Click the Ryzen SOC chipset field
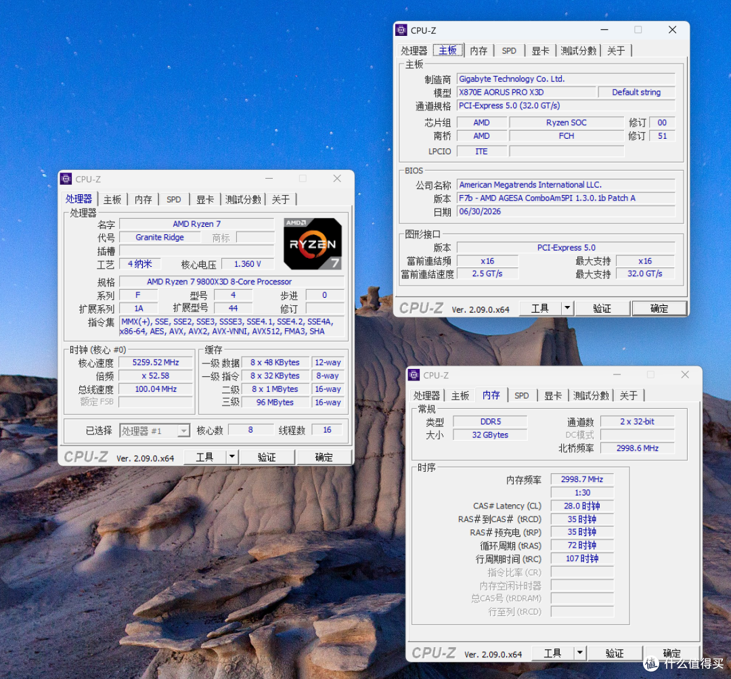Viewport: 731px width, 679px height. (x=567, y=123)
